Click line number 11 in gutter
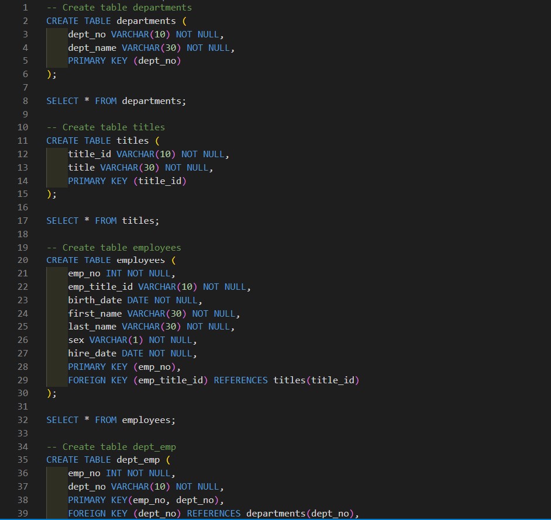 (x=23, y=141)
